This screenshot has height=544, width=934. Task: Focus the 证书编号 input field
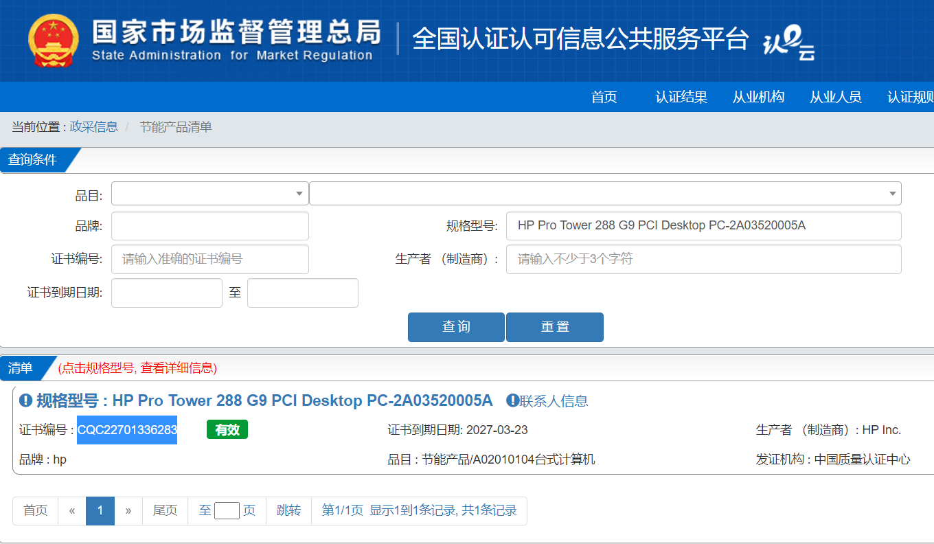click(x=210, y=259)
